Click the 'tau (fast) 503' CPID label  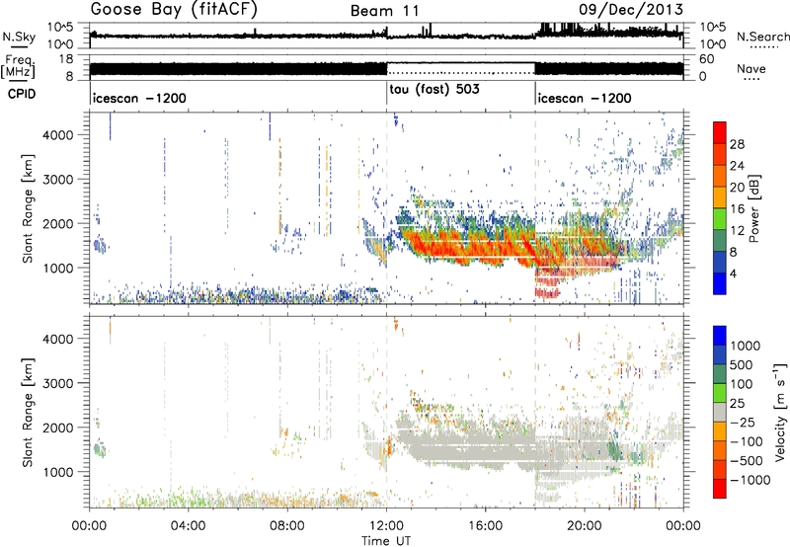pyautogui.click(x=434, y=89)
